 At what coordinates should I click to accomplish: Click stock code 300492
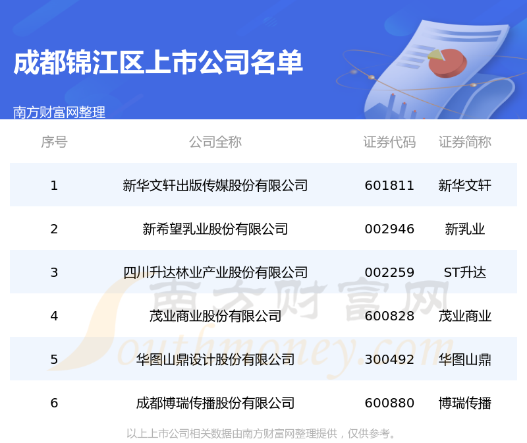click(389, 359)
